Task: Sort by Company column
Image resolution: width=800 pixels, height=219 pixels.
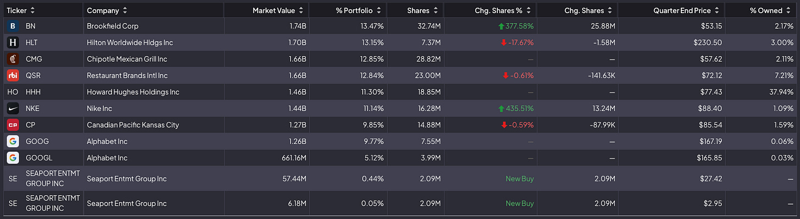Action: (107, 10)
